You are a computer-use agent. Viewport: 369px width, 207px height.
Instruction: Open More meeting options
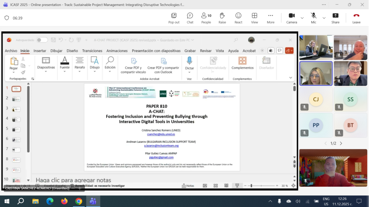[x=270, y=18]
